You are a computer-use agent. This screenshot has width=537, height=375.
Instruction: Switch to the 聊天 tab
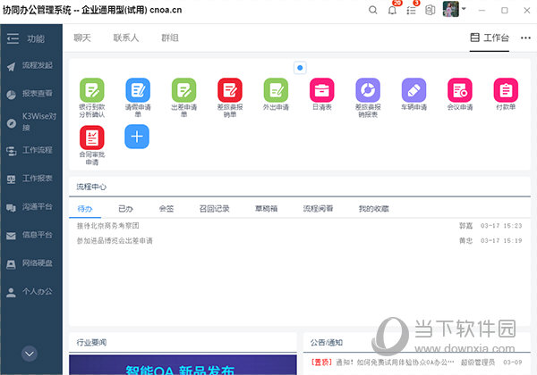(82, 37)
